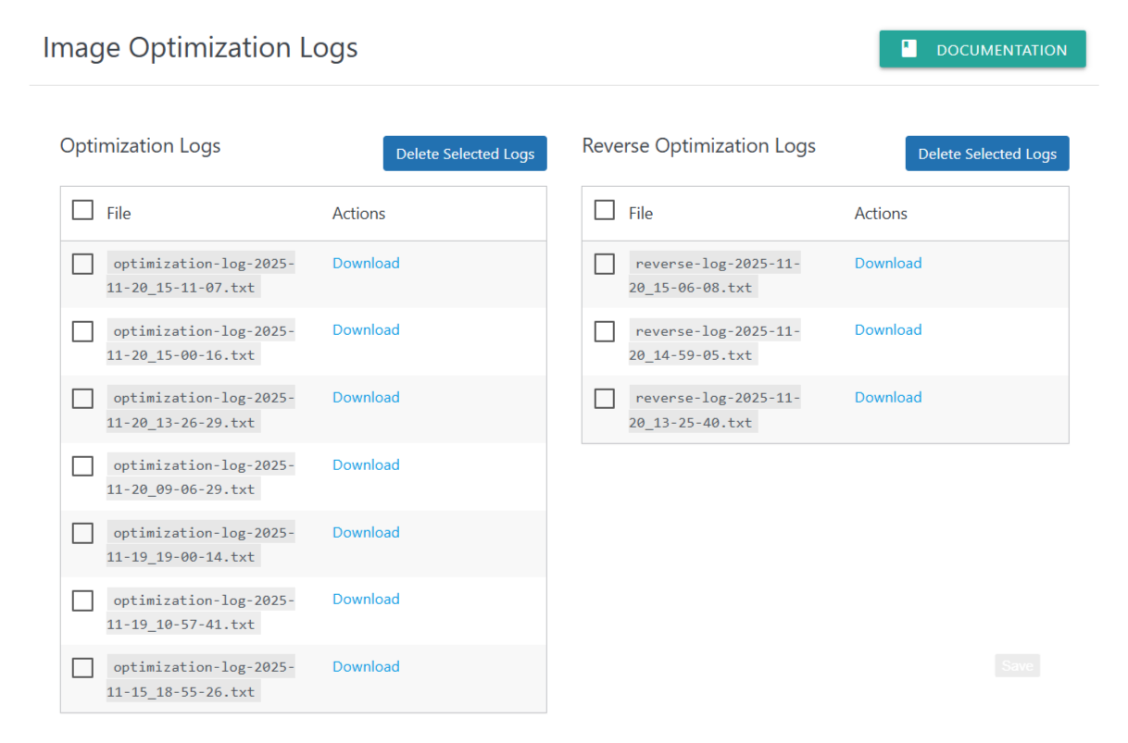
Task: Tick the optimization-log 15-00-16 checkbox
Action: [x=82, y=331]
